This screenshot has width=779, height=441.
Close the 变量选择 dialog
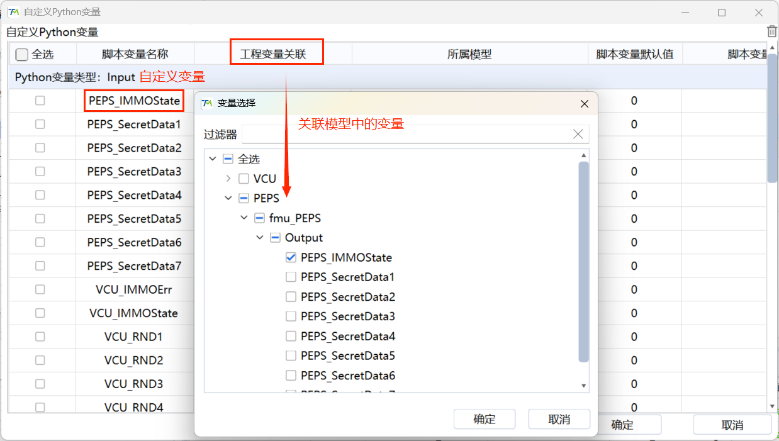point(584,104)
